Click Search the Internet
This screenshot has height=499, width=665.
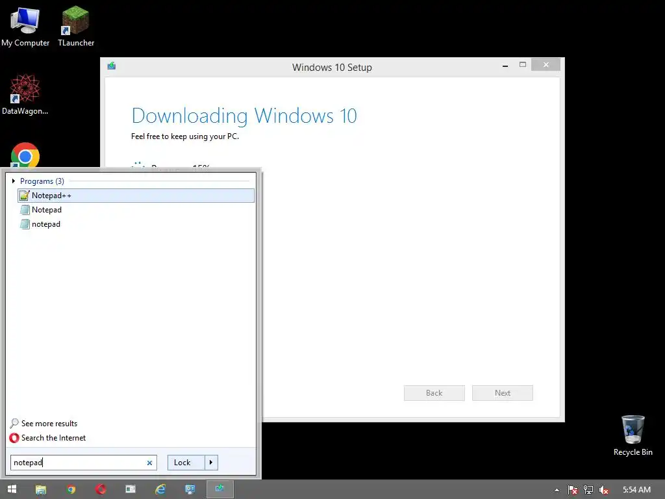(x=47, y=438)
